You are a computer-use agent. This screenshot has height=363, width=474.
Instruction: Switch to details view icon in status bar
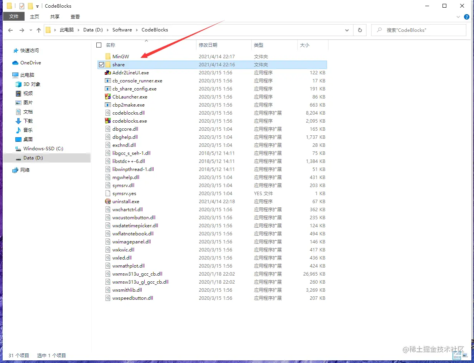tap(457, 355)
